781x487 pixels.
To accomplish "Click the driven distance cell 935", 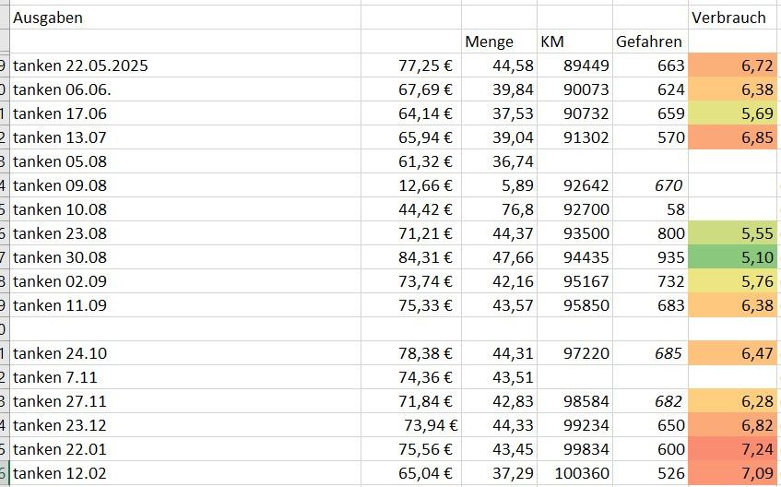I will tap(669, 257).
